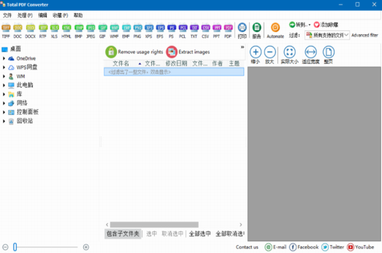This screenshot has width=382, height=253.
Task: Open the 文件 menu
Action: pos(7,15)
